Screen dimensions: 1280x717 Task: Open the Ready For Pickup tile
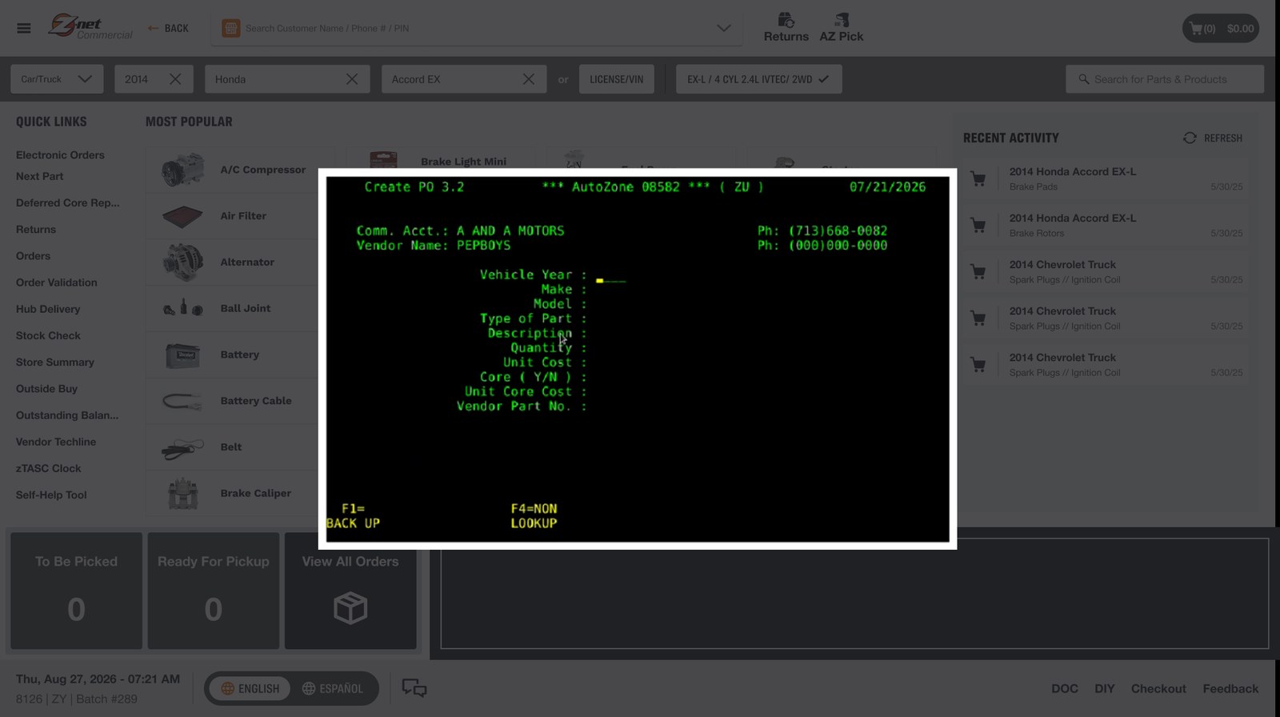[x=214, y=591]
